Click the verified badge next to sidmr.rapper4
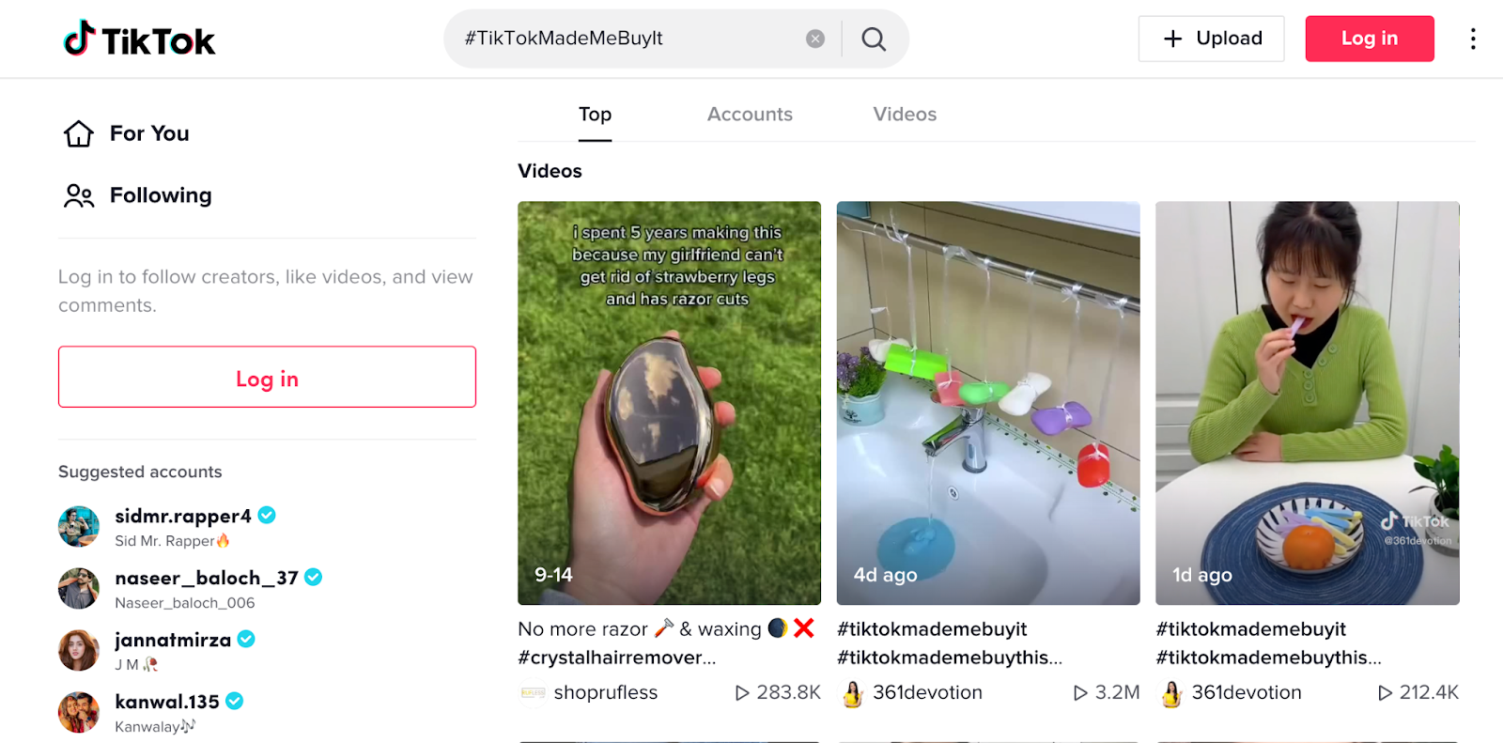Viewport: 1503px width, 743px height. pos(267,515)
